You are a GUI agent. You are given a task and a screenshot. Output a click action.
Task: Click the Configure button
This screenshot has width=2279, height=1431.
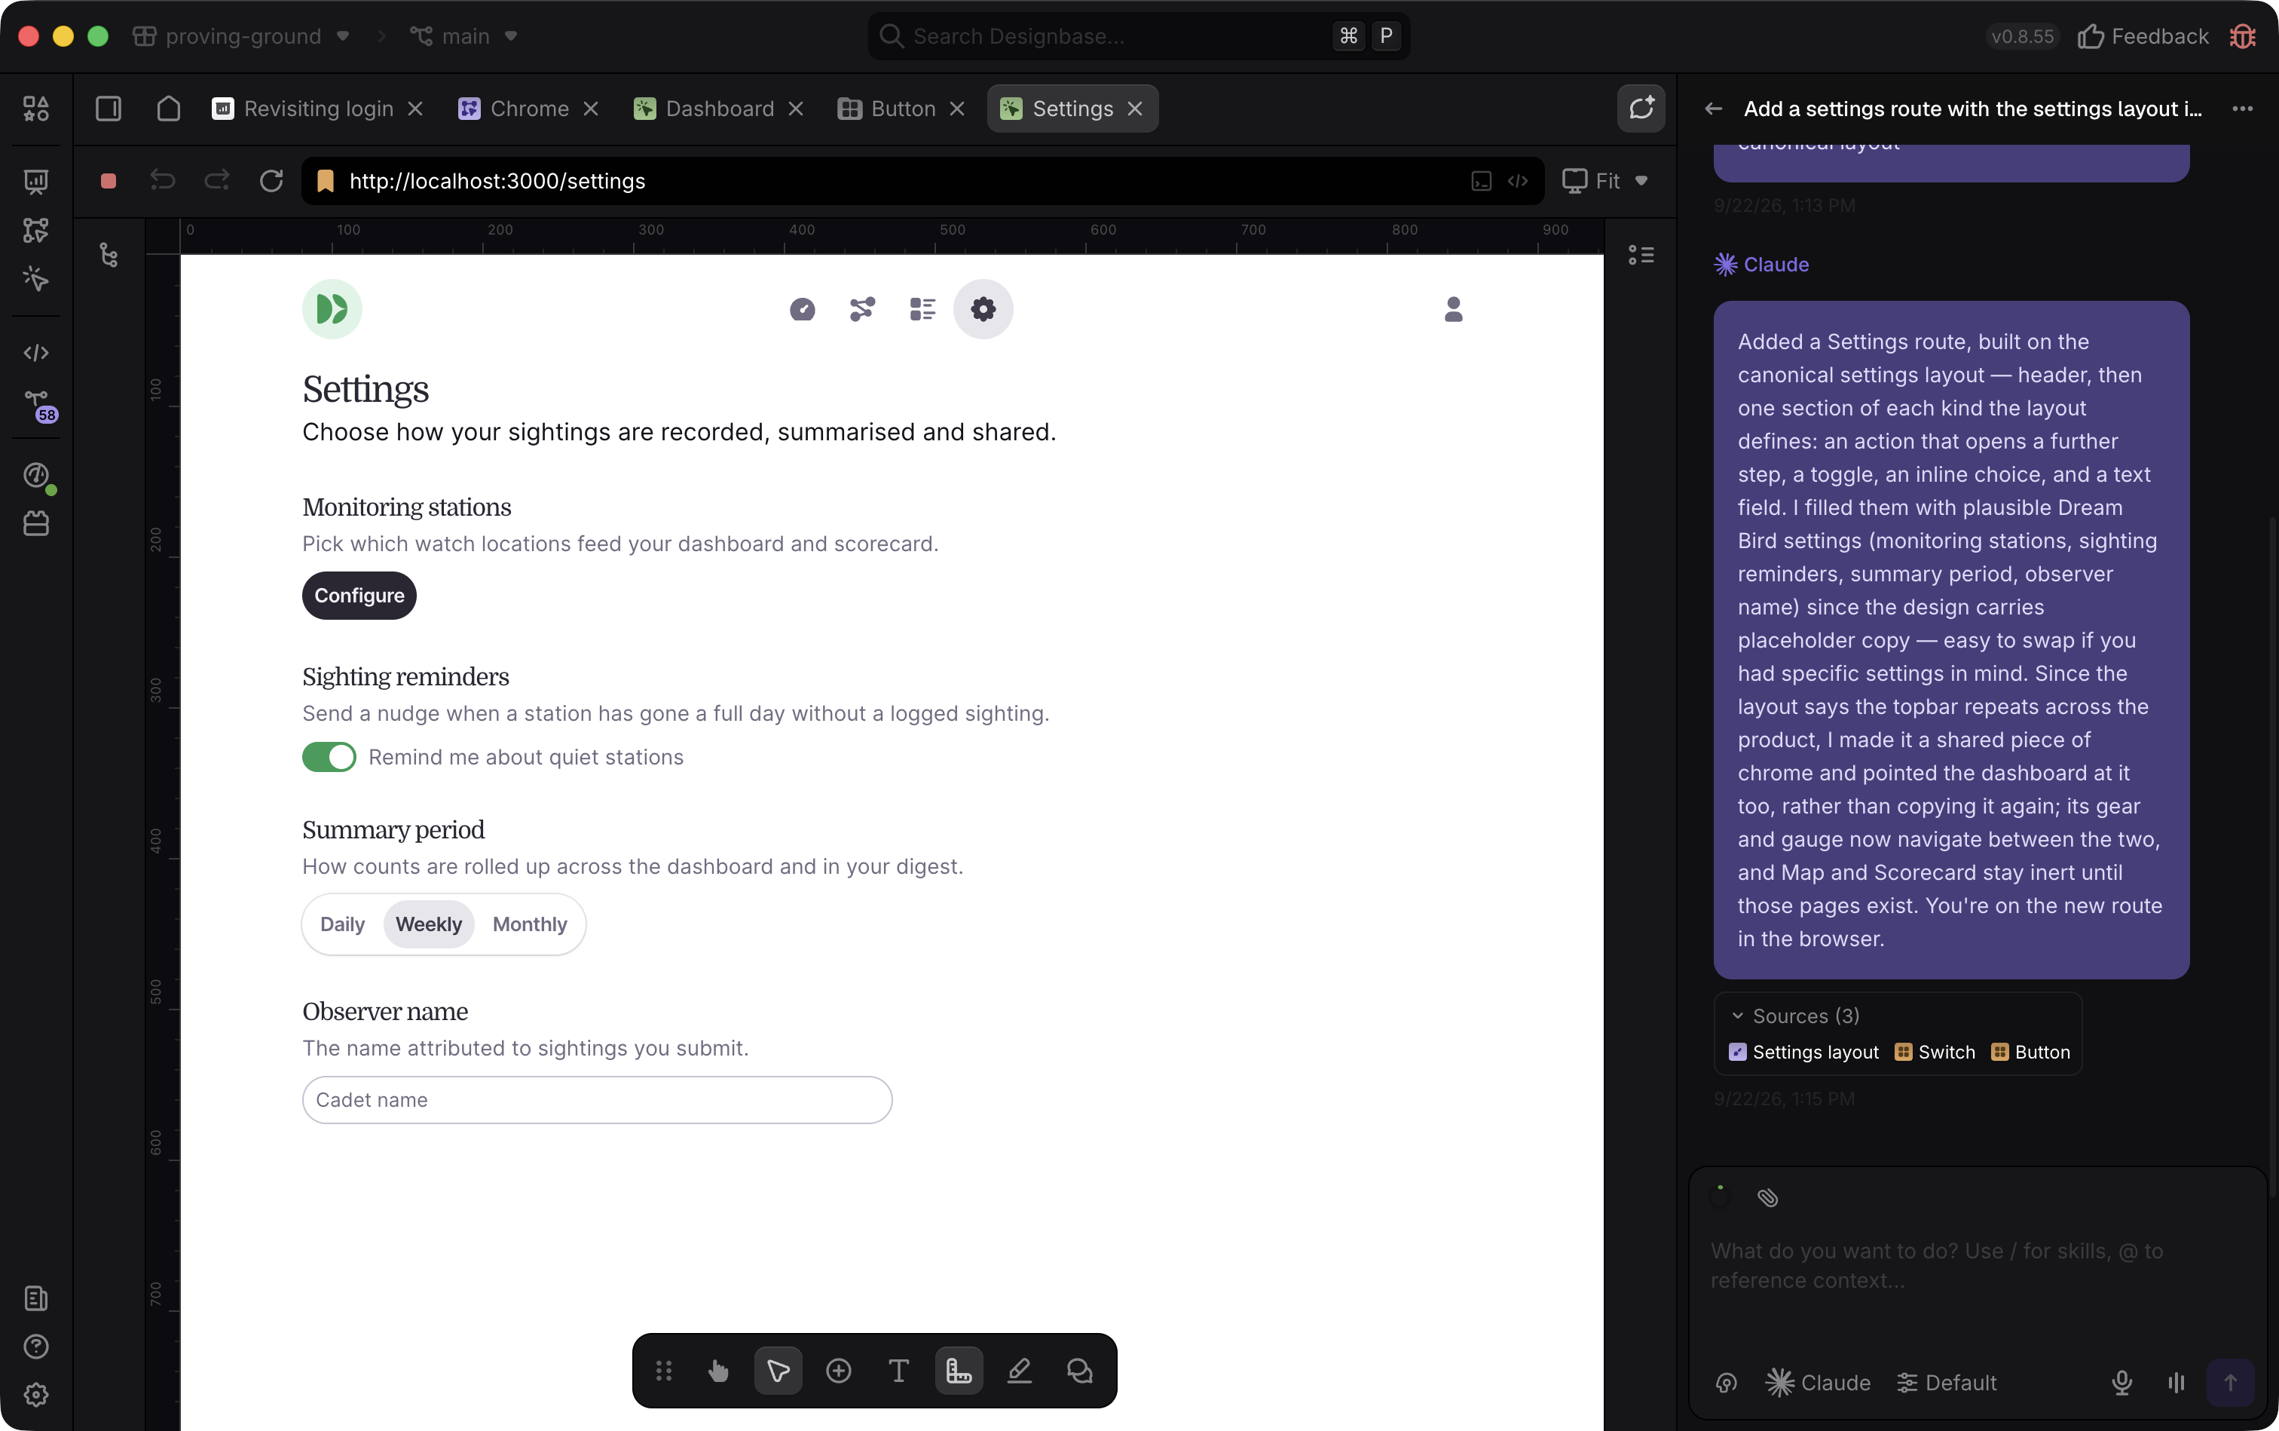coord(359,596)
